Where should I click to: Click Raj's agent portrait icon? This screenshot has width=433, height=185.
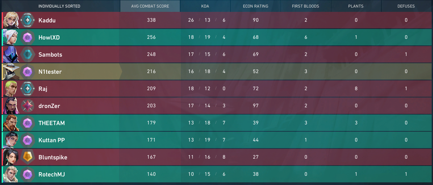tap(11, 89)
